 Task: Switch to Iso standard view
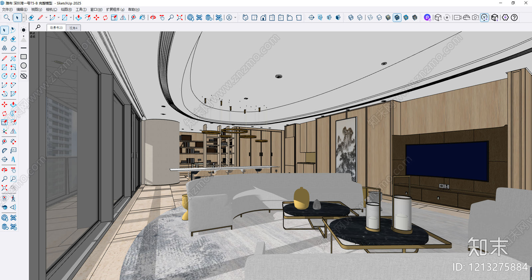click(x=245, y=18)
